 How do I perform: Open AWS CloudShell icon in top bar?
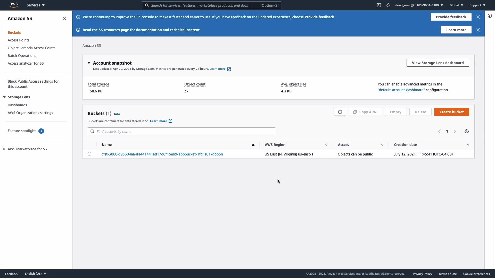pos(379,5)
